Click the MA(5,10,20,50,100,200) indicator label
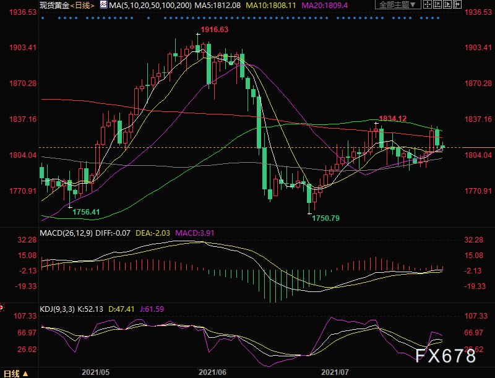 tap(150, 6)
